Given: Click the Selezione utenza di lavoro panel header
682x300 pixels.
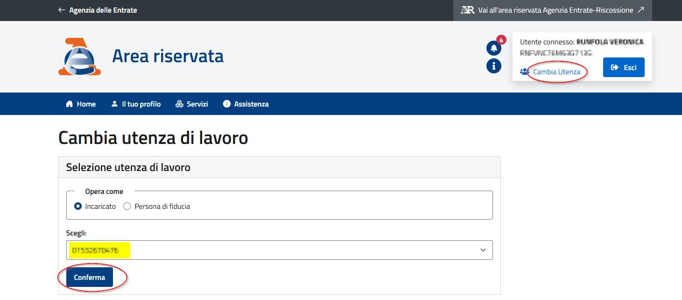Looking at the screenshot, I should (280, 167).
